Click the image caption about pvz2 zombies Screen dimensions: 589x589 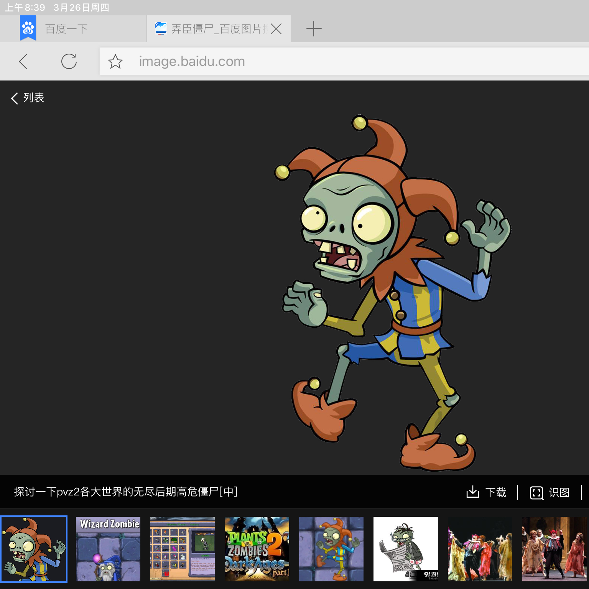[x=126, y=492]
